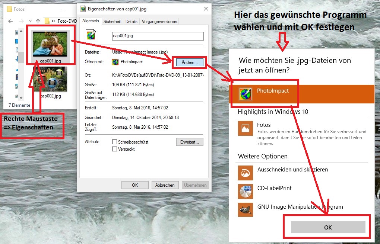
Task: Expand the address bar breadcrumb chevron
Action: (x=53, y=21)
